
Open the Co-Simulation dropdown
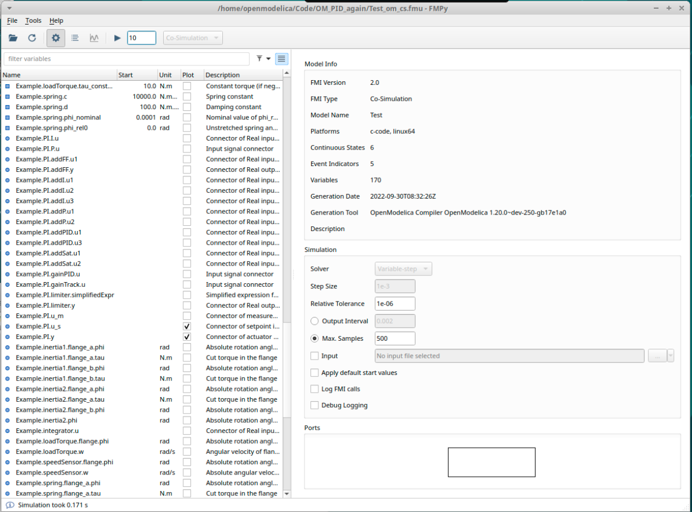[x=193, y=38]
